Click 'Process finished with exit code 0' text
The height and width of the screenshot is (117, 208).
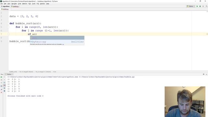pyautogui.click(x=25, y=96)
